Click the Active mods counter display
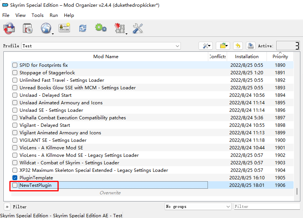The image size is (303, 218). tap(288, 46)
